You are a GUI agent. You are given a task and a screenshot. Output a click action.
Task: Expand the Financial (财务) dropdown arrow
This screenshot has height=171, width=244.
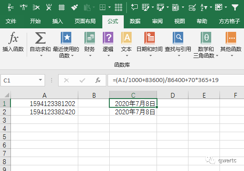coord(90,55)
